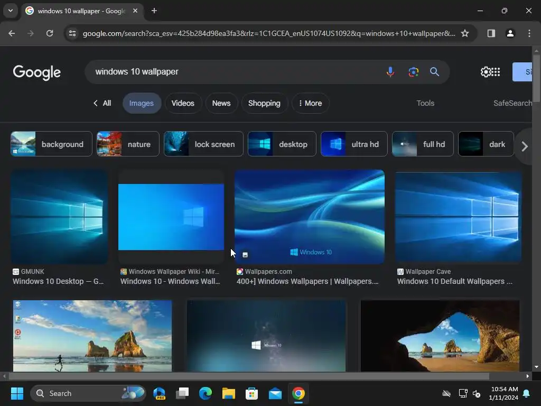Open the cave beach wallpaper thumbnail
Image resolution: width=541 pixels, height=406 pixels.
click(440, 336)
